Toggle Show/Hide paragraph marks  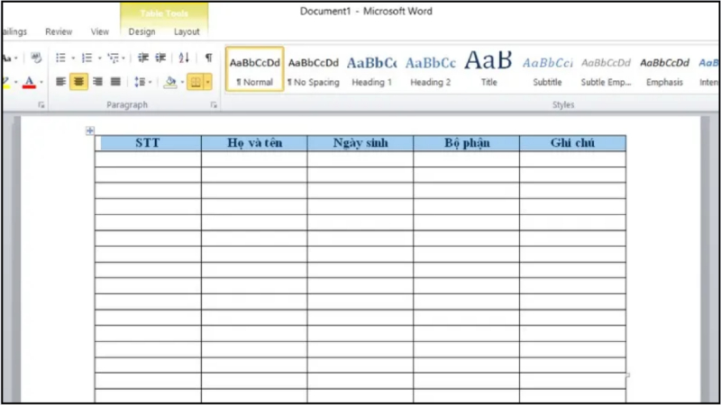click(208, 58)
